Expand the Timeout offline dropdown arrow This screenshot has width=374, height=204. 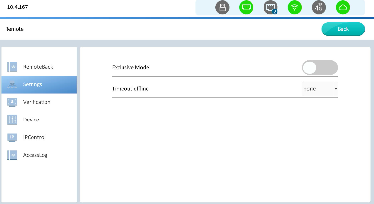coord(336,89)
